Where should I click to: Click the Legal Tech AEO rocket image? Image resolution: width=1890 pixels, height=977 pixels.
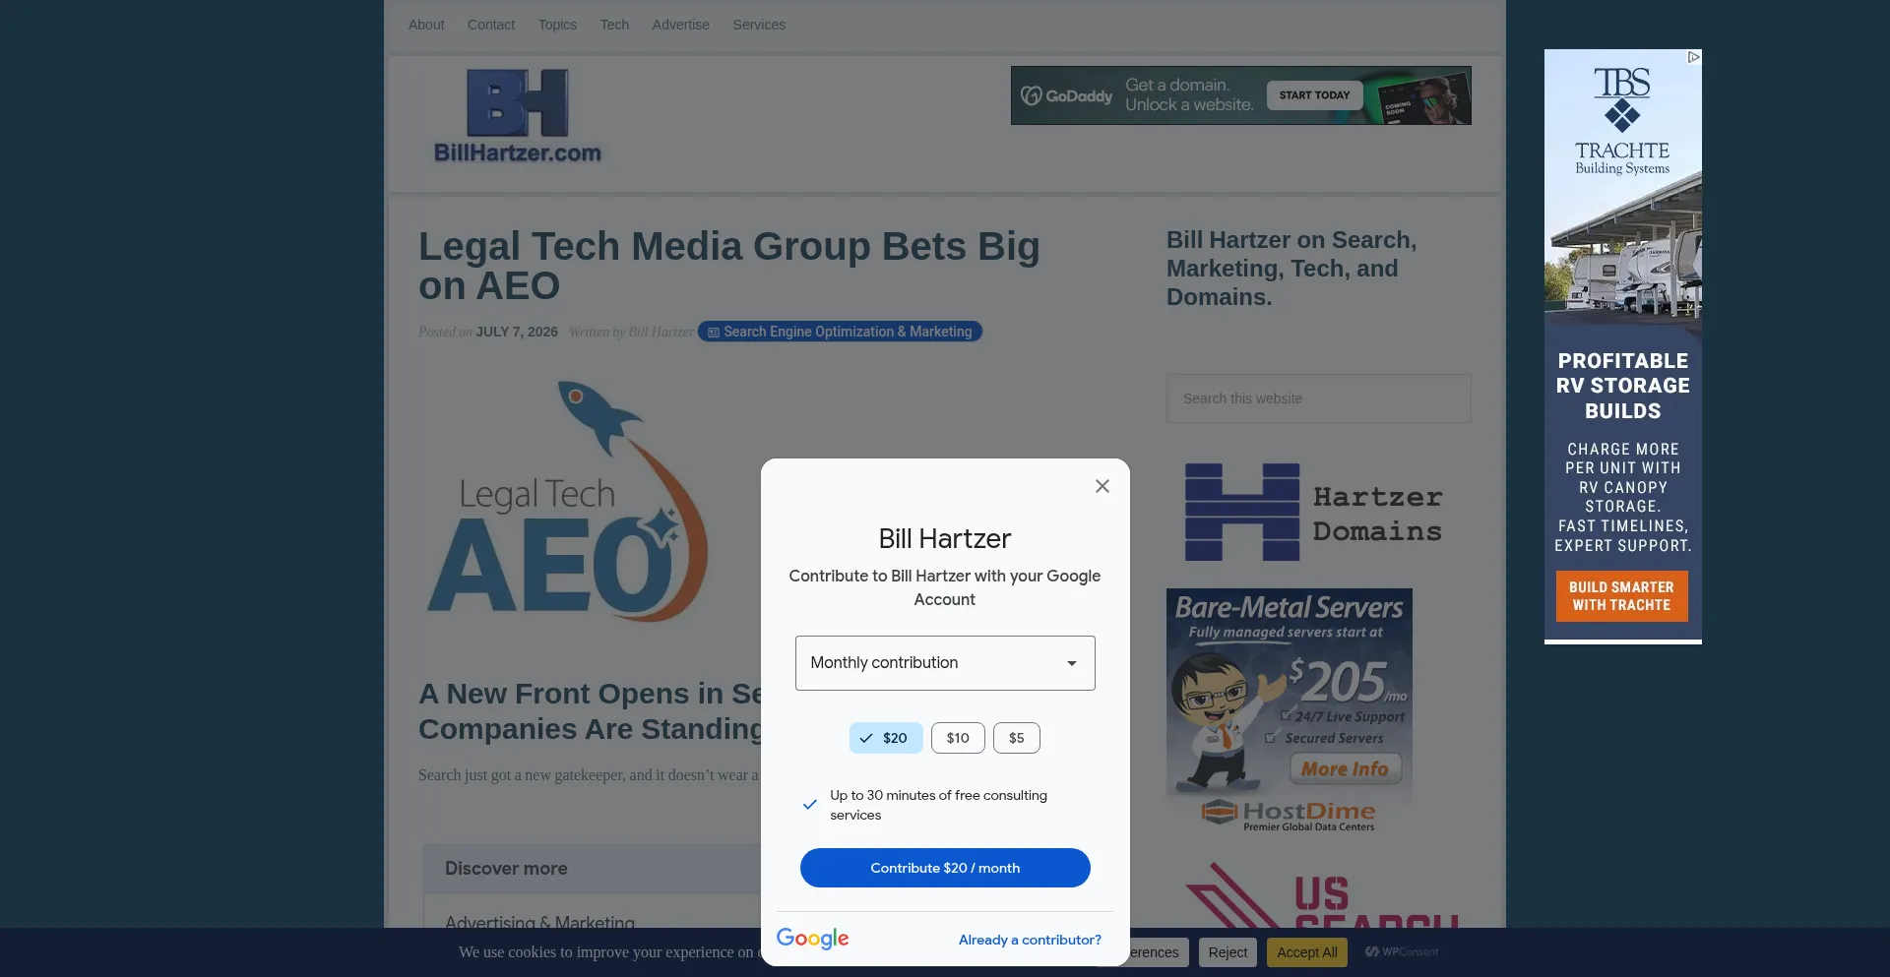pyautogui.click(x=568, y=502)
